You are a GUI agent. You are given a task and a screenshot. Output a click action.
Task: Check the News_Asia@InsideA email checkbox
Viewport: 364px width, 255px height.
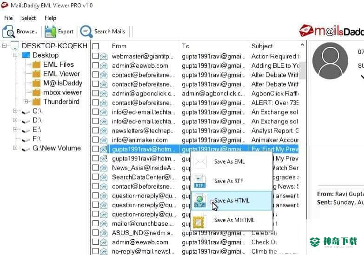(x=95, y=167)
